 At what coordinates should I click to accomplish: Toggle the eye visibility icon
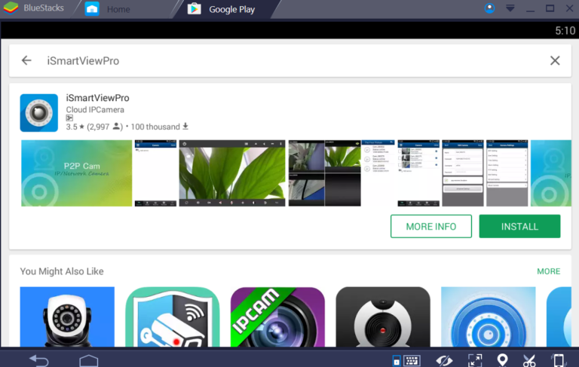click(444, 360)
